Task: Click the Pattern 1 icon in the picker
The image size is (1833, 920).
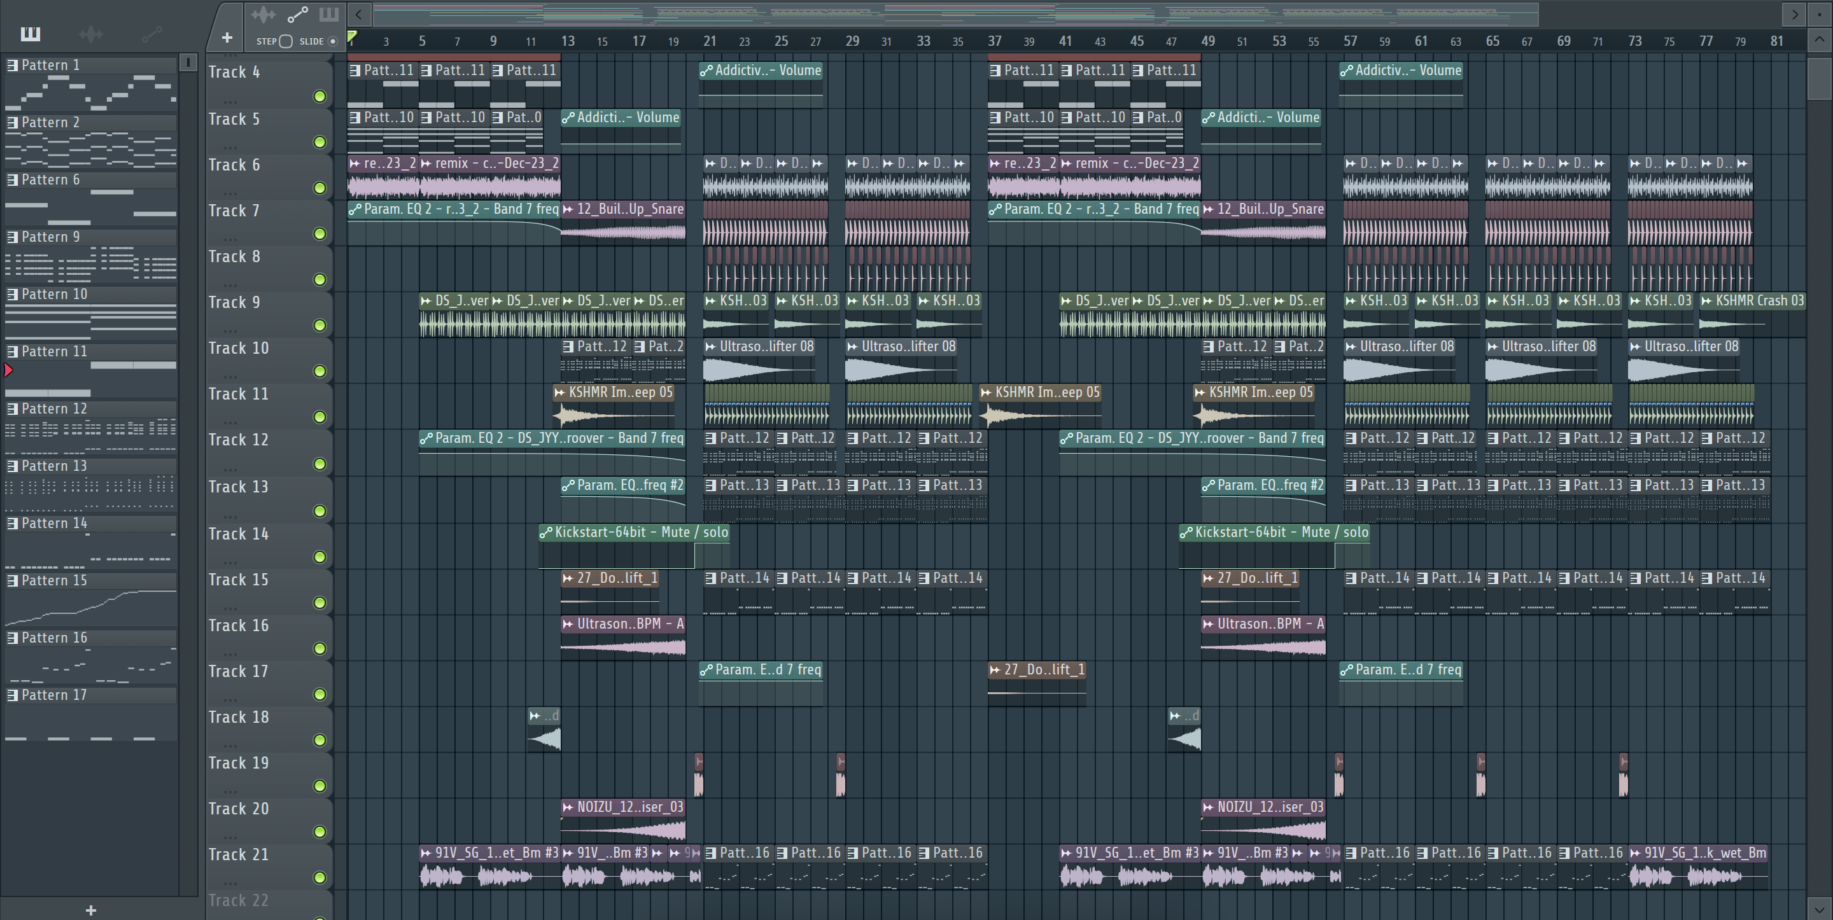Action: tap(13, 65)
